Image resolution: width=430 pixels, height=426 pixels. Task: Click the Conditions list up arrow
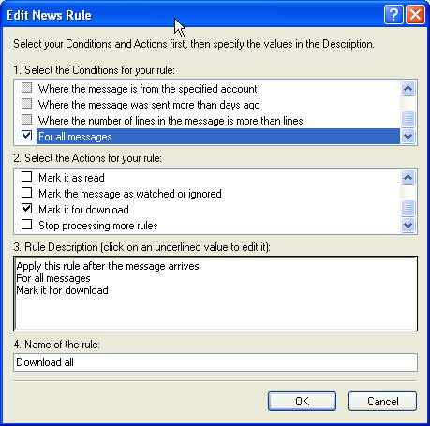(408, 89)
